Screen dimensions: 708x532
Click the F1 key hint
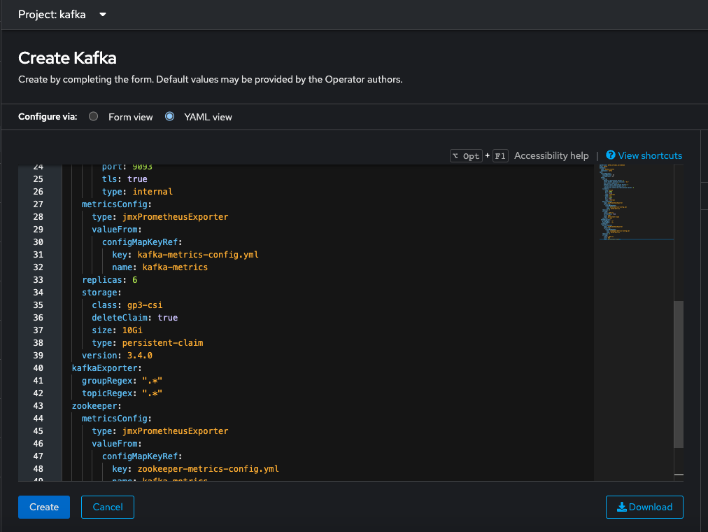(x=500, y=156)
